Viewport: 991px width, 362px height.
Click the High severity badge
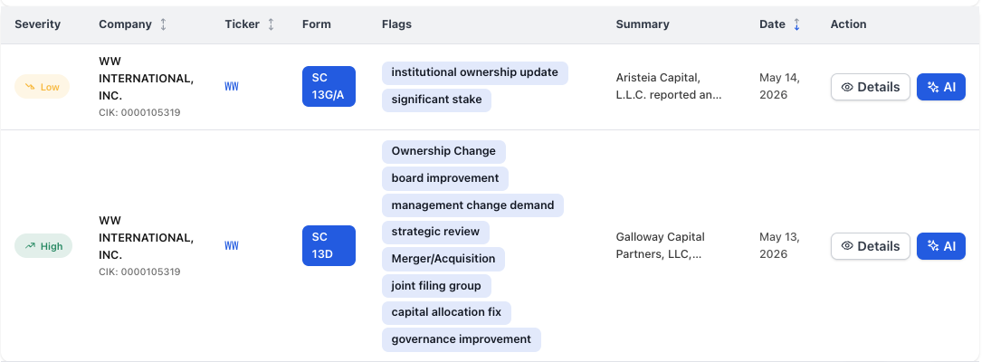click(x=43, y=246)
